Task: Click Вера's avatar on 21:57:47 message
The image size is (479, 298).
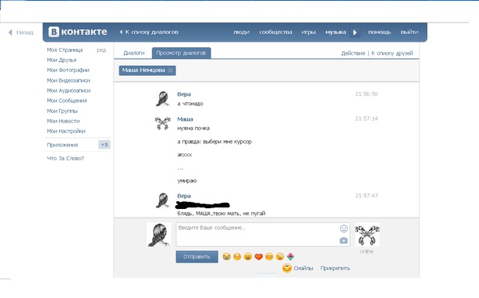Action: [163, 200]
